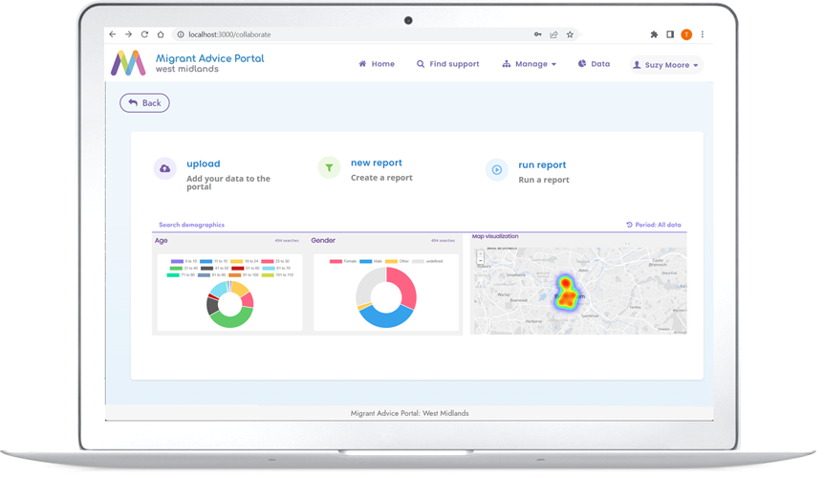This screenshot has height=478, width=824.
Task: Toggle the Female gender legend swatch
Action: [336, 261]
